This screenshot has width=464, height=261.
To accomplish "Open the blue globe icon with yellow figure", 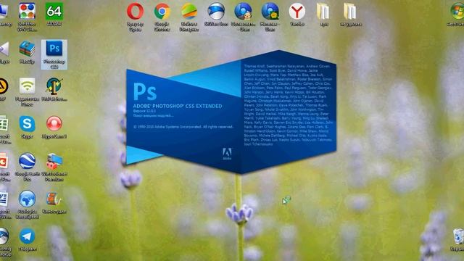I will point(270,12).
